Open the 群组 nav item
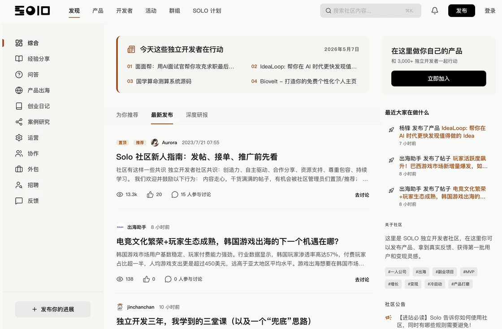This screenshot has width=502, height=329. point(174,11)
